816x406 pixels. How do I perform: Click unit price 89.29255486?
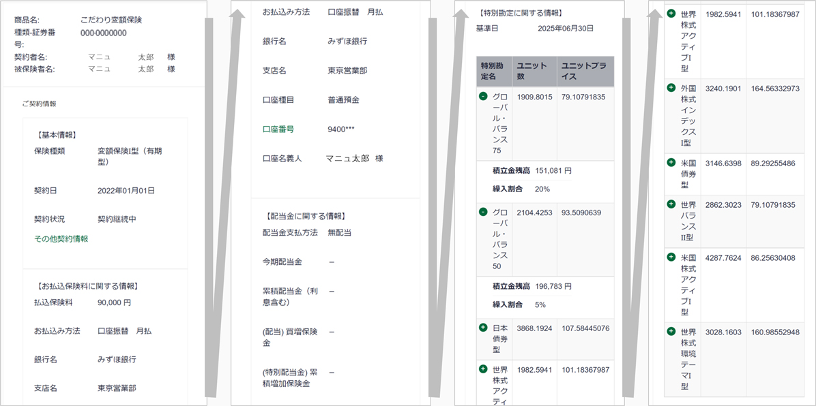point(773,163)
